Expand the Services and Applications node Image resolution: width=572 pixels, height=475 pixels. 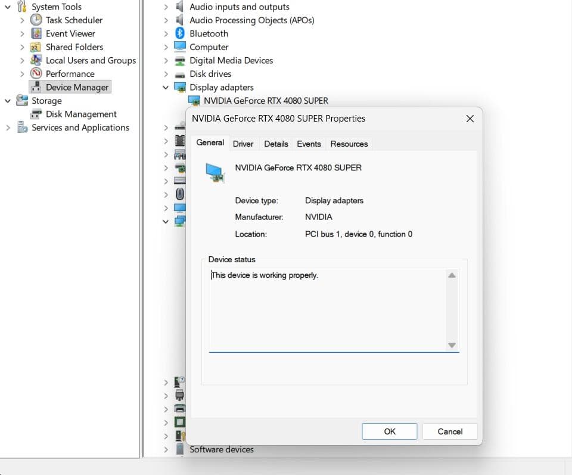[8, 128]
